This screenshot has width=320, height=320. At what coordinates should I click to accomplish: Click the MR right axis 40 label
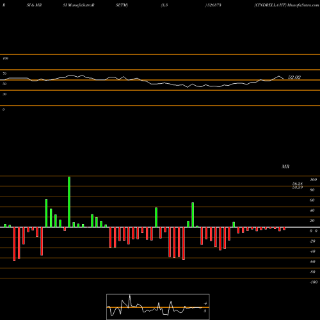(x=312, y=211)
